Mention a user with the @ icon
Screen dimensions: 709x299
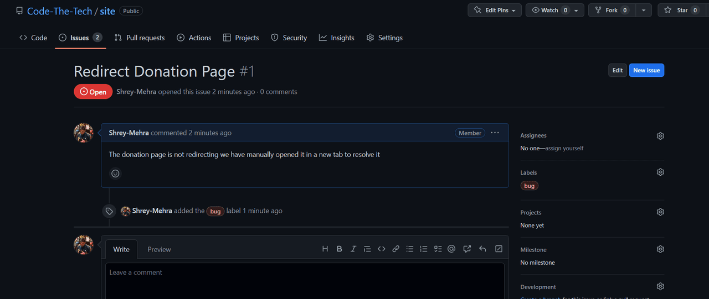pos(451,249)
